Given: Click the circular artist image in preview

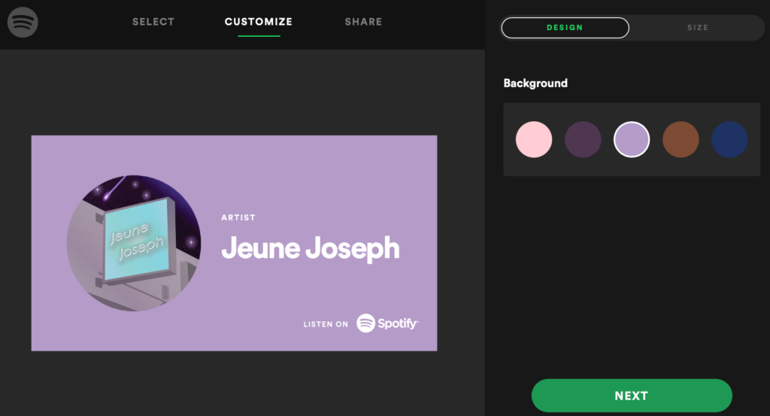Looking at the screenshot, I should pos(134,243).
